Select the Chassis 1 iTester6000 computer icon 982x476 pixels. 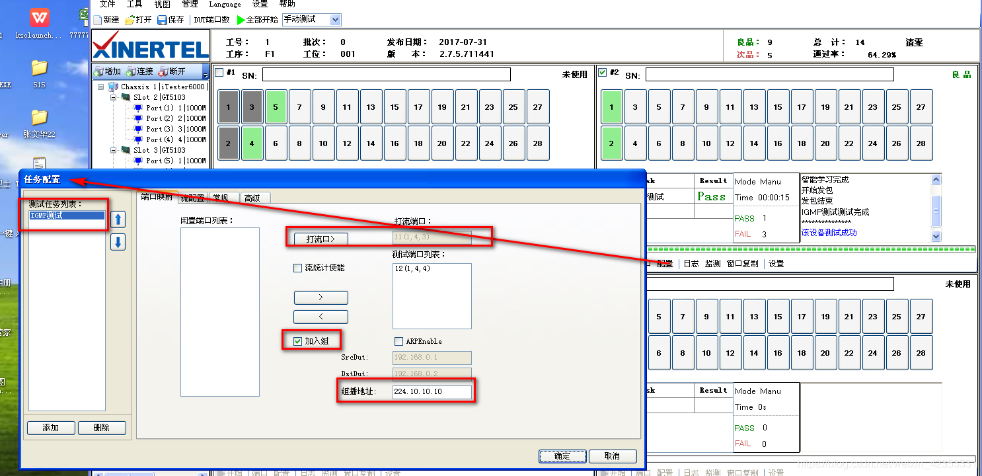point(114,87)
